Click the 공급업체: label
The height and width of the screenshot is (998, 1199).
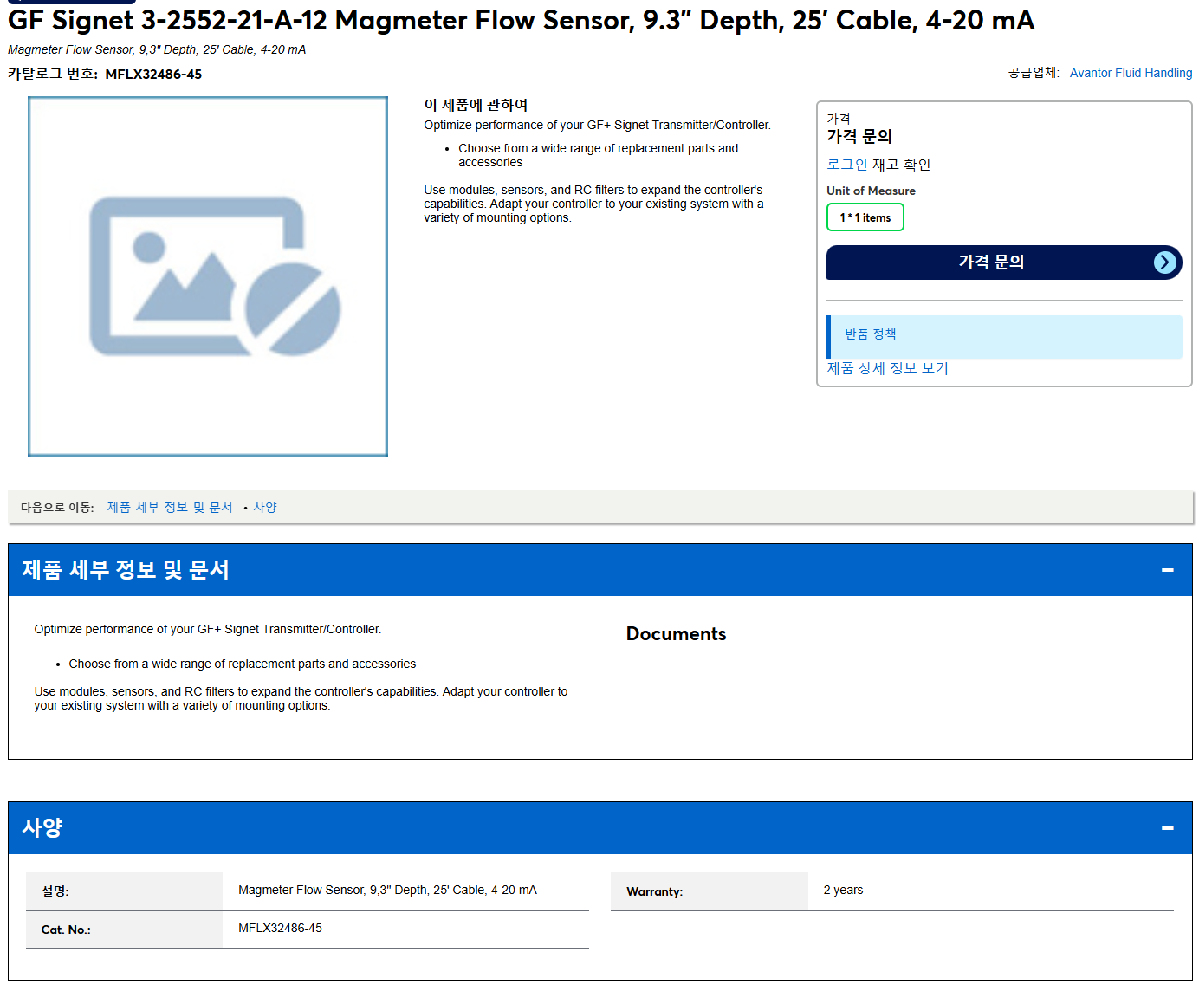[x=1034, y=73]
